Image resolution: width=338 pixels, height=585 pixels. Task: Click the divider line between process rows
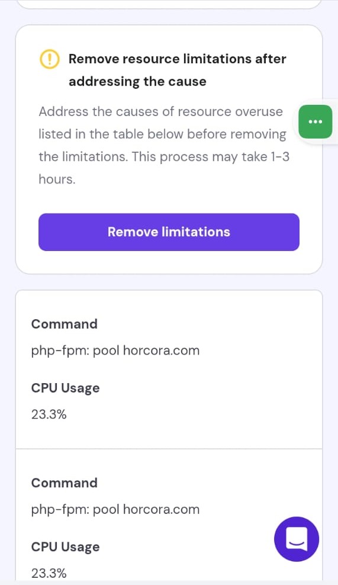tap(169, 449)
